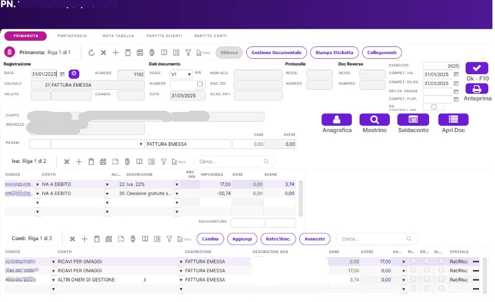Click the Collegamenti button

pyautogui.click(x=382, y=53)
